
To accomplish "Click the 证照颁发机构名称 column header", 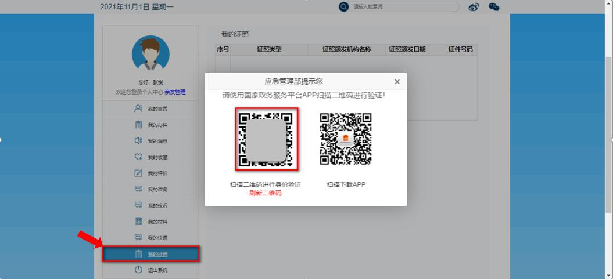I will [347, 49].
